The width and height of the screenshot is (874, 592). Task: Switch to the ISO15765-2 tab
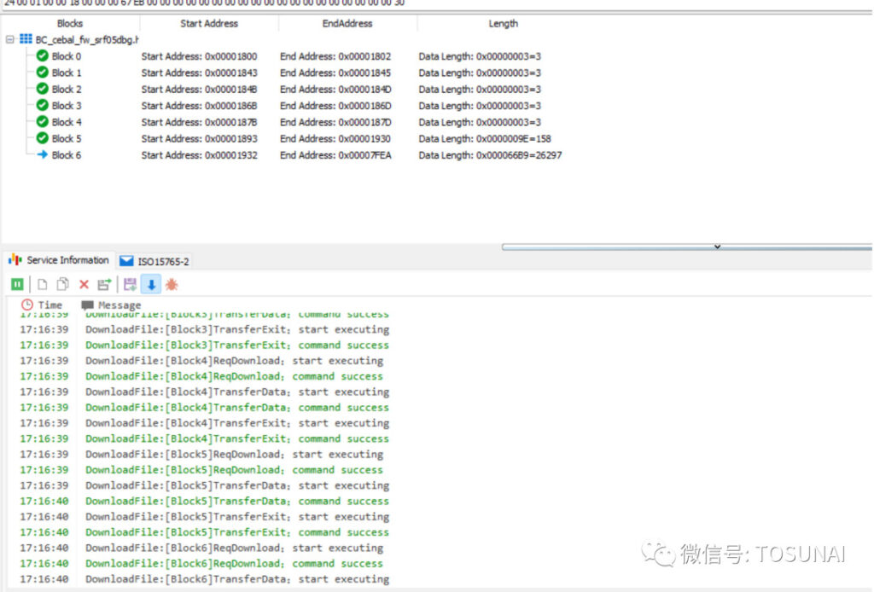(156, 261)
